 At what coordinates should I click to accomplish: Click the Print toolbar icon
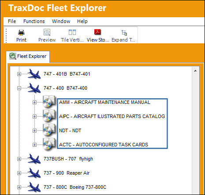click(x=21, y=32)
